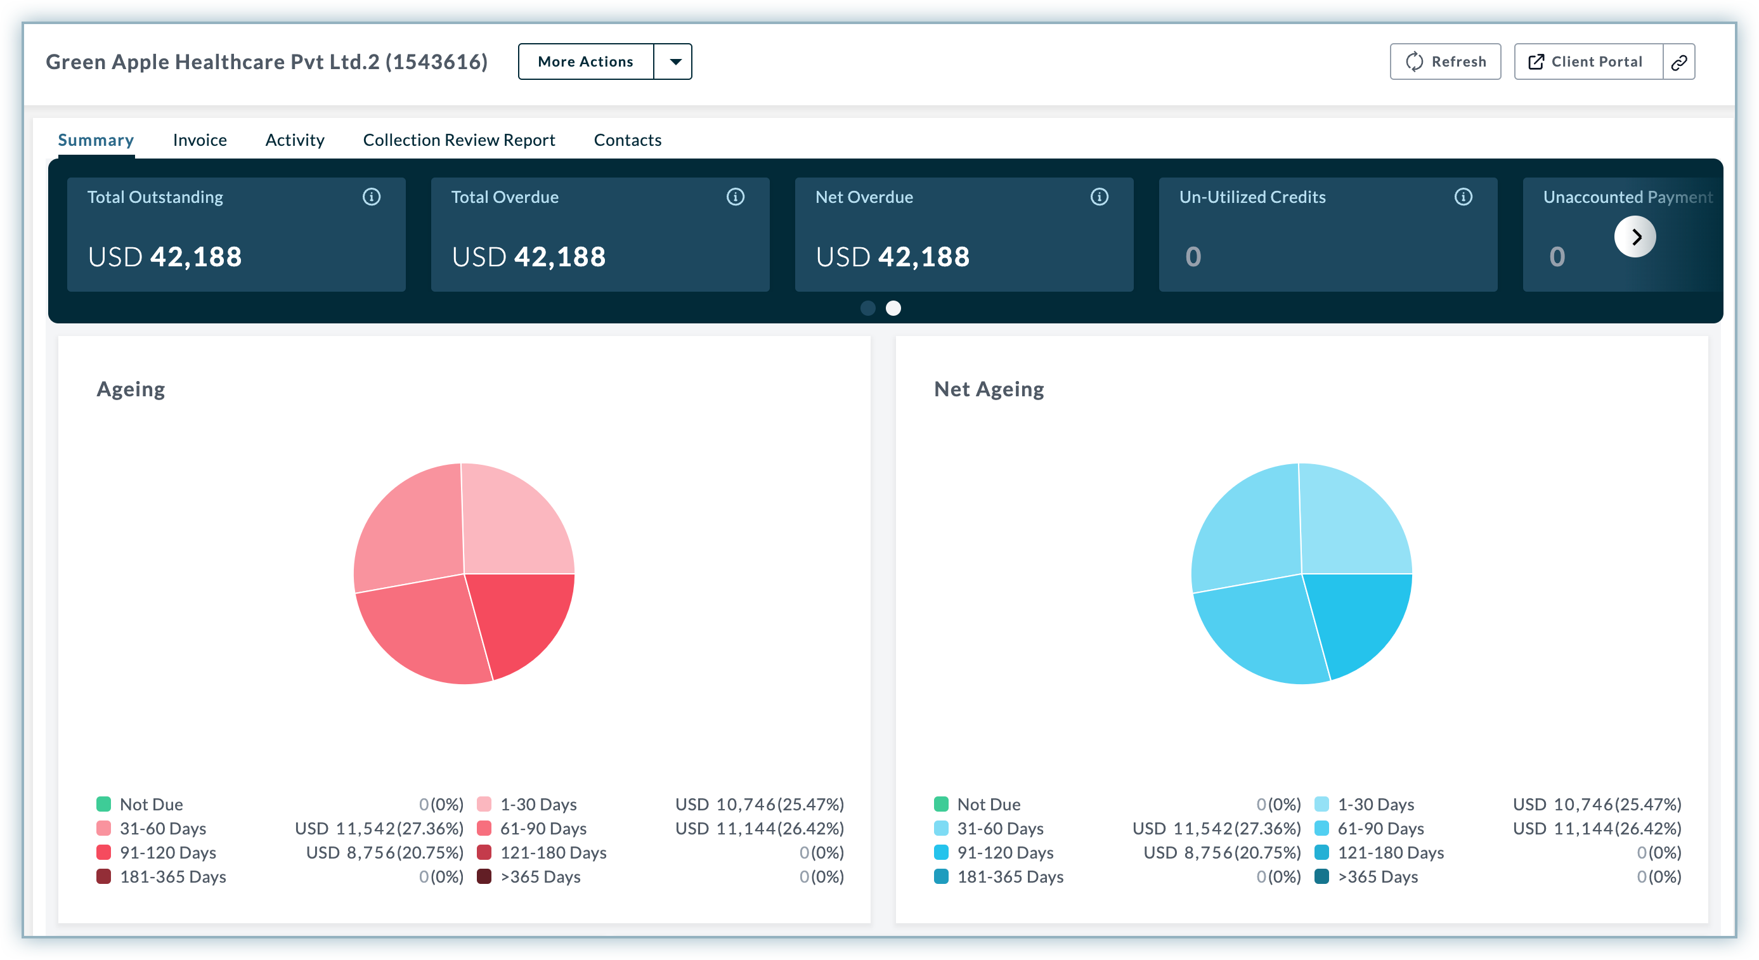Click the Net Overdue label
Screen dimensions: 1759x960
point(864,197)
